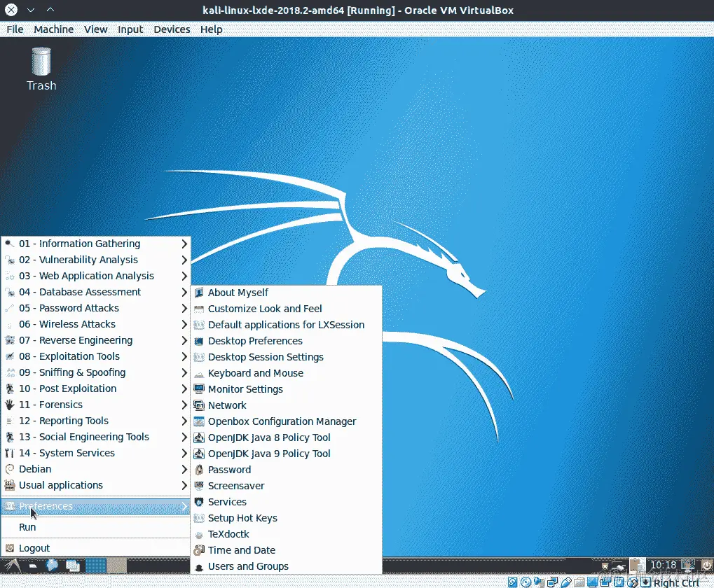
Task: Open the VirtualBox Devices menu
Action: coord(172,29)
